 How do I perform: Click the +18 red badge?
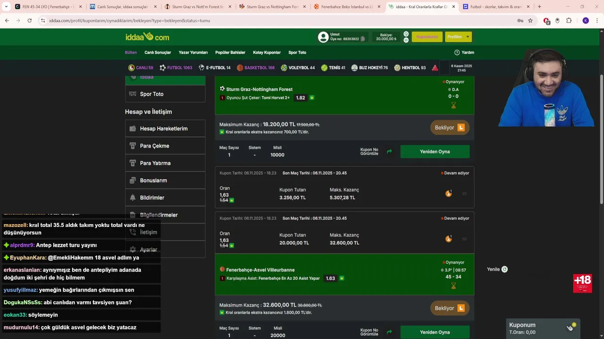[x=582, y=283]
